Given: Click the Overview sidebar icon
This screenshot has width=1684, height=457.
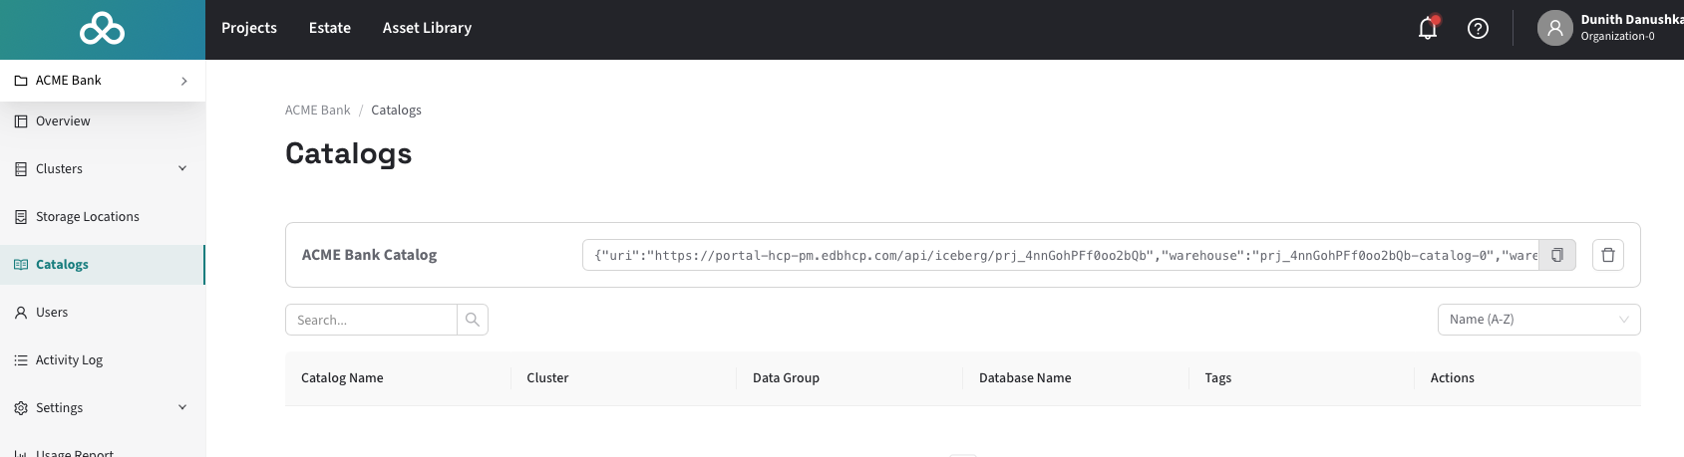Looking at the screenshot, I should (x=21, y=121).
